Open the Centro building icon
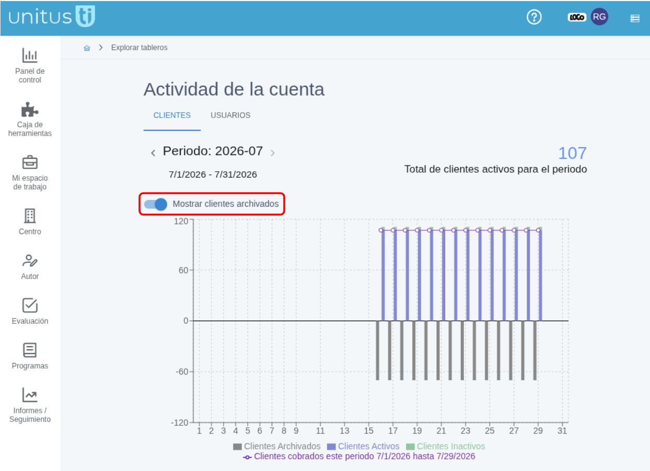The image size is (650, 471). 30,216
